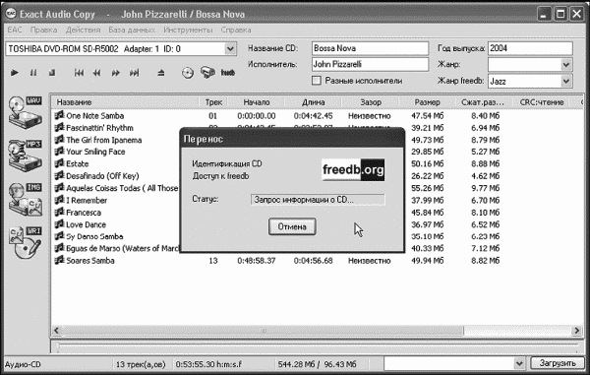
Task: Click the freedb query icon
Action: 228,72
